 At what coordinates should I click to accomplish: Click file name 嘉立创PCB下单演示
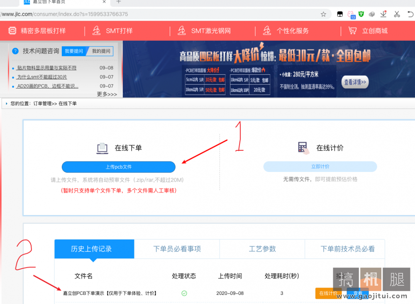pos(110,293)
